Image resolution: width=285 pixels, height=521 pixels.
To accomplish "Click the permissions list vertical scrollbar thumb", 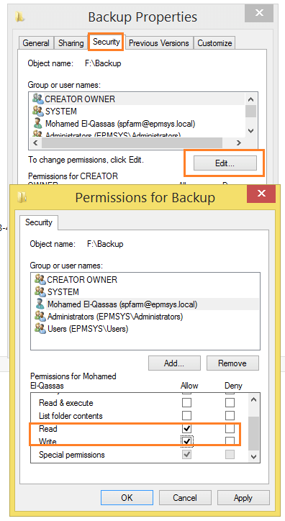I will pos(254,433).
